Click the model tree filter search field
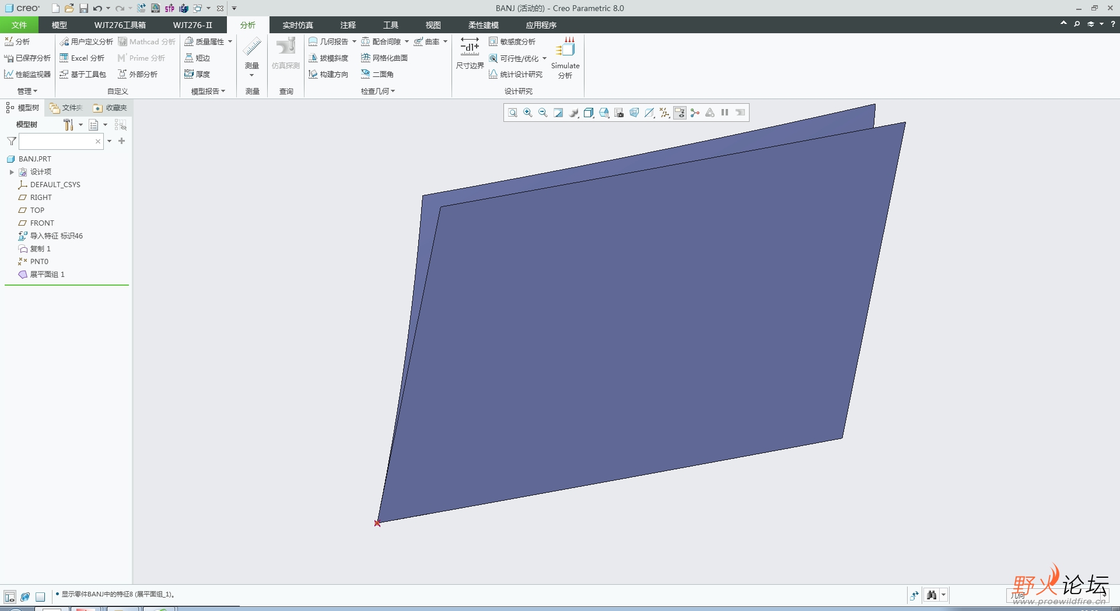The width and height of the screenshot is (1120, 611). click(x=56, y=141)
